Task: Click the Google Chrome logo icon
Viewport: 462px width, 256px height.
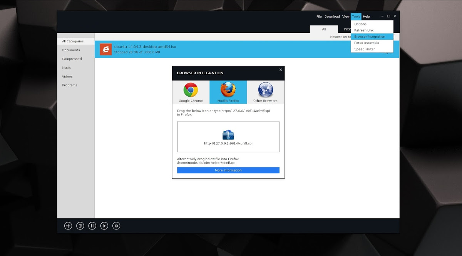Action: click(x=191, y=90)
